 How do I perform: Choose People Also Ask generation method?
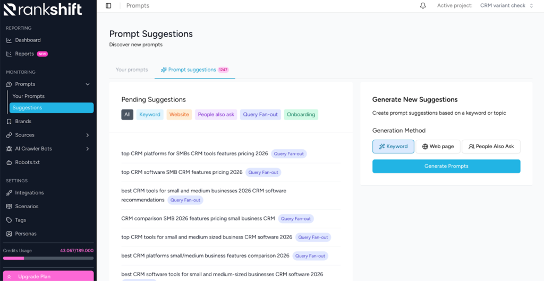[491, 147]
